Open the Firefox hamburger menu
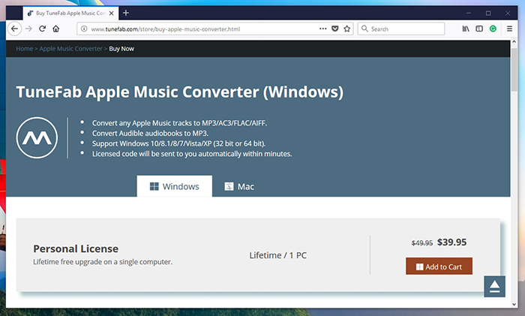Screen dimensions: 525x316 click(509, 29)
